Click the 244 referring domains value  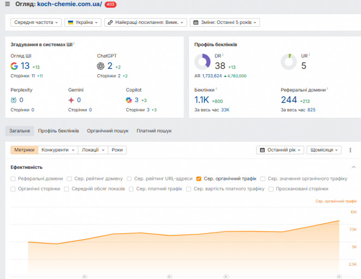289,100
